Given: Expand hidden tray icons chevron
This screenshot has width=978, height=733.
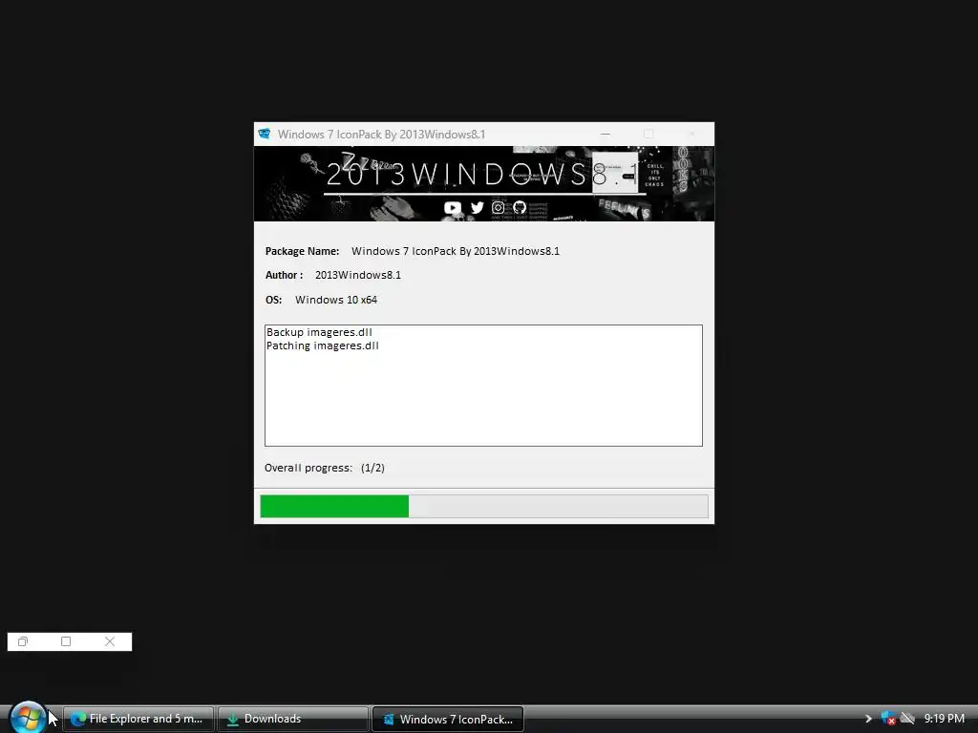Looking at the screenshot, I should (868, 719).
